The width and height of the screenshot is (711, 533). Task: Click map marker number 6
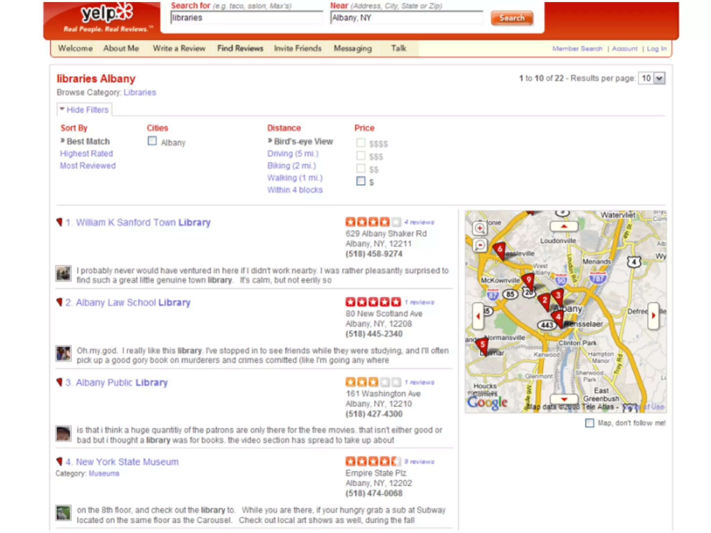(x=500, y=249)
